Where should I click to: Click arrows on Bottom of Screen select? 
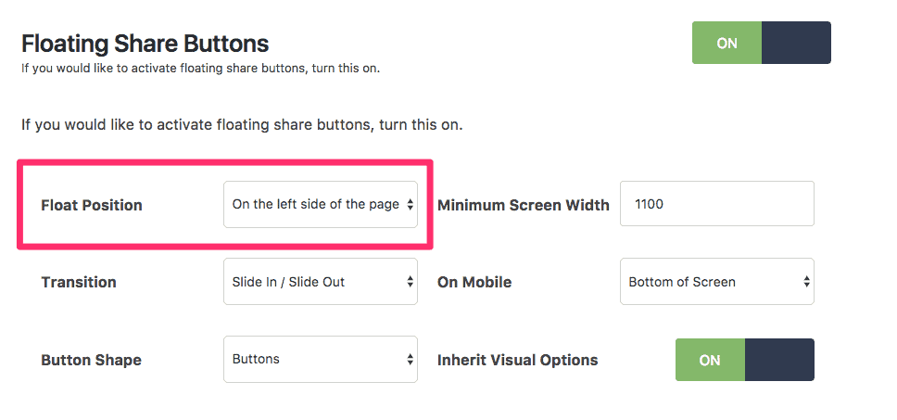pyautogui.click(x=806, y=282)
